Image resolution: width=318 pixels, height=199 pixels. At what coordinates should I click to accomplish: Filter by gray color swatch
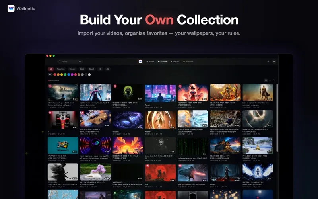[82, 74]
